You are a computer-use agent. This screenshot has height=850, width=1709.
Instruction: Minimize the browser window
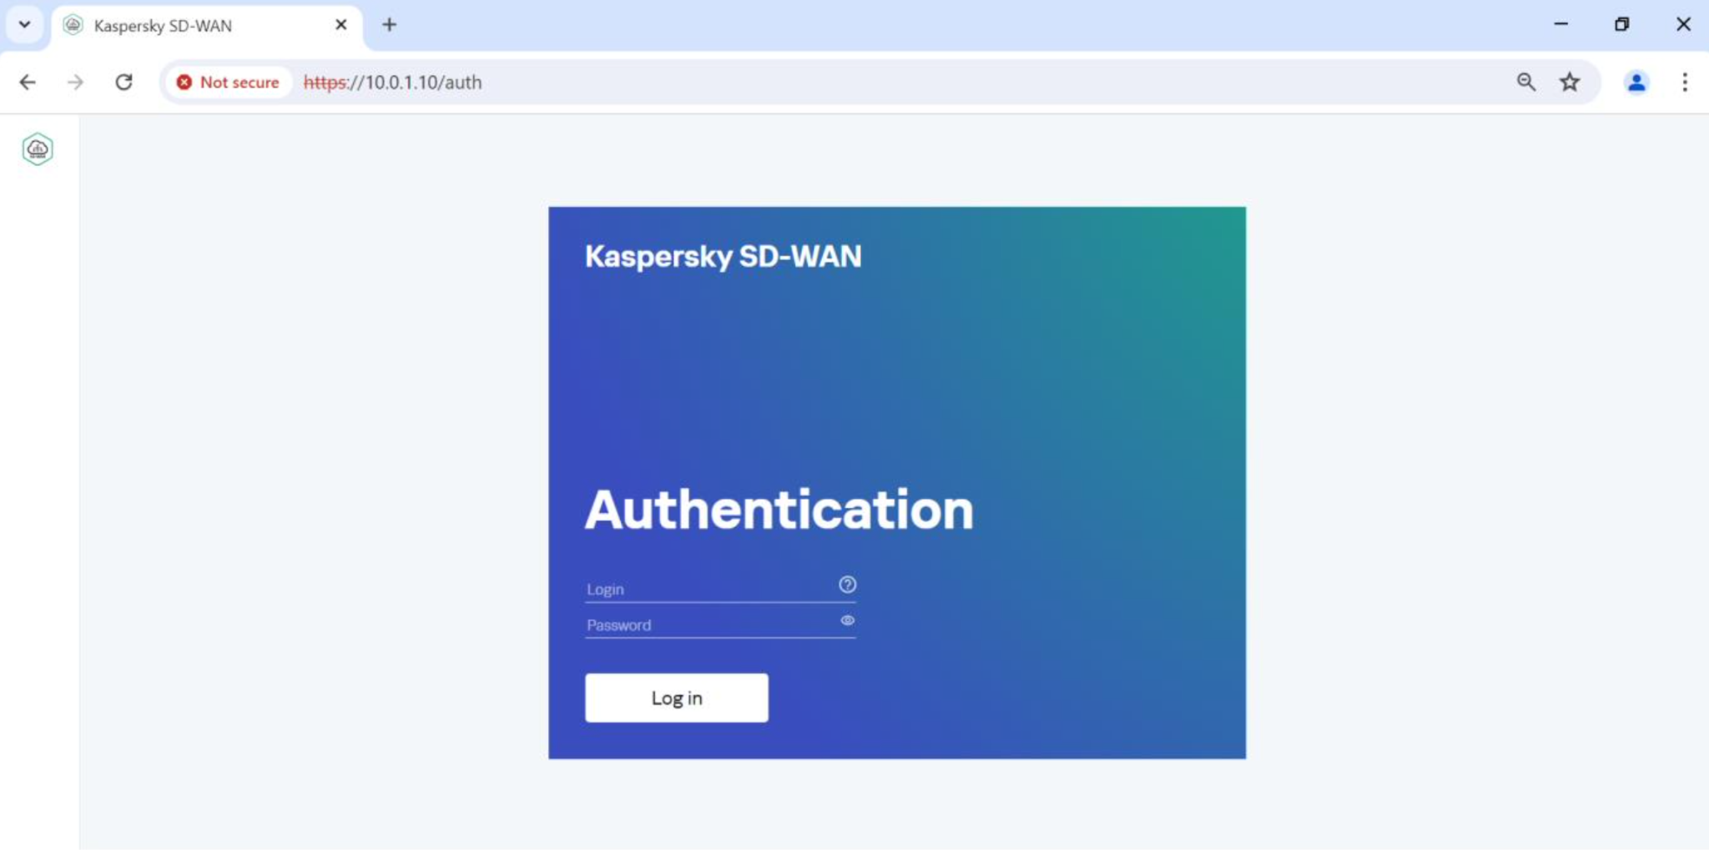click(x=1561, y=24)
